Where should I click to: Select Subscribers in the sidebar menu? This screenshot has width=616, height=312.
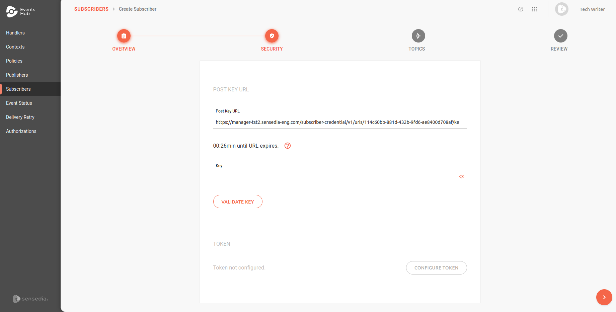(x=18, y=89)
